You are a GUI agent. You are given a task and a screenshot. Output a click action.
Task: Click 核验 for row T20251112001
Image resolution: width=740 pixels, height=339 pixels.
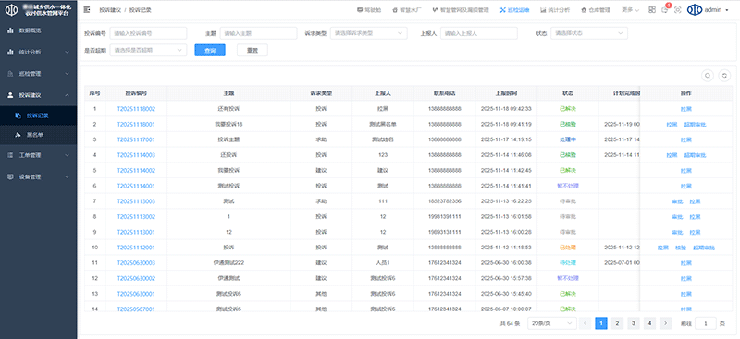(681, 248)
